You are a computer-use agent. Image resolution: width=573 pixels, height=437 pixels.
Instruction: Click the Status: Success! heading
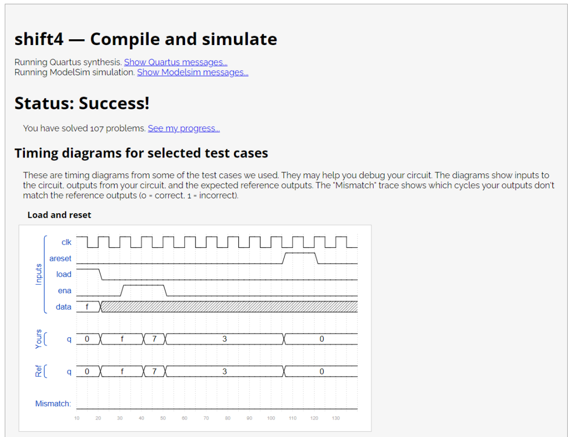[x=82, y=103]
